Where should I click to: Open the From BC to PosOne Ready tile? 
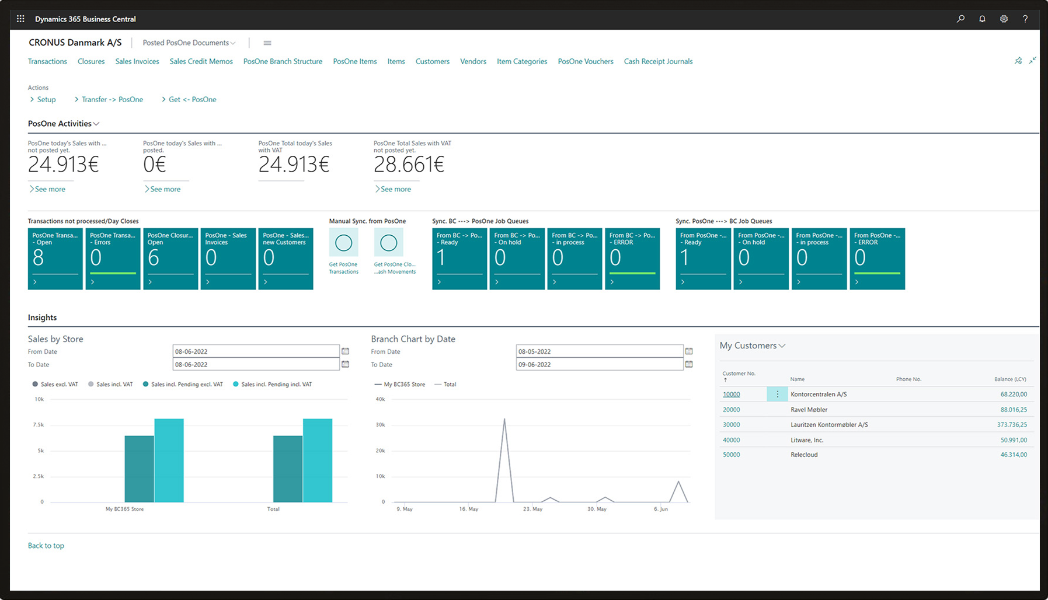click(x=459, y=259)
